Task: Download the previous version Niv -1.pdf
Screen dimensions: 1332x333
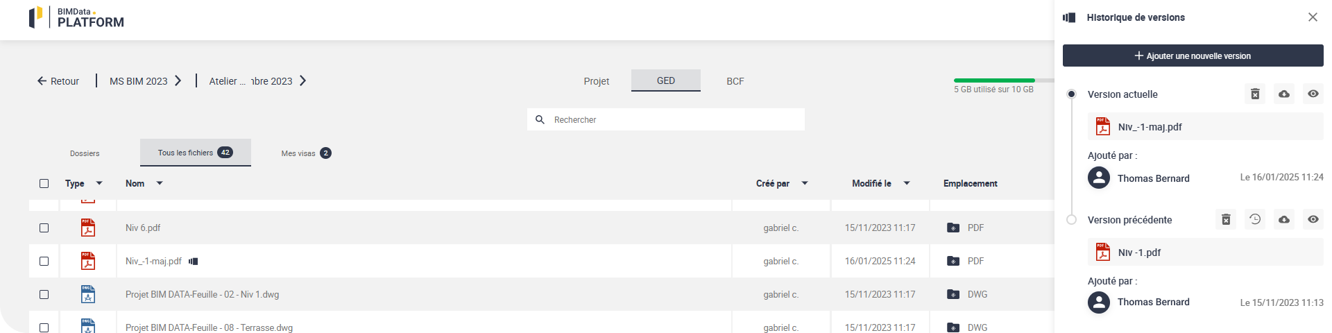Action: [x=1284, y=220]
